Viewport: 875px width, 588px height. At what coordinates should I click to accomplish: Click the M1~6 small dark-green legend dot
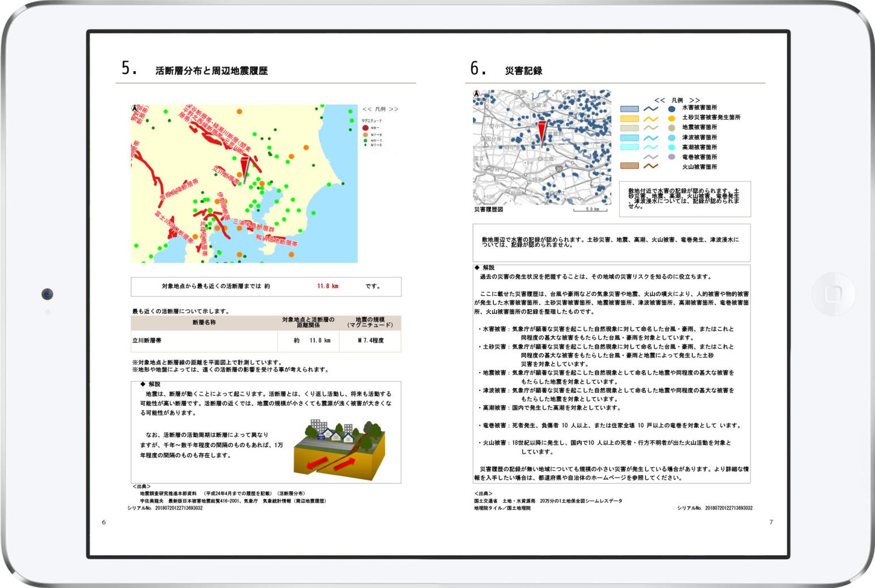coord(366,145)
